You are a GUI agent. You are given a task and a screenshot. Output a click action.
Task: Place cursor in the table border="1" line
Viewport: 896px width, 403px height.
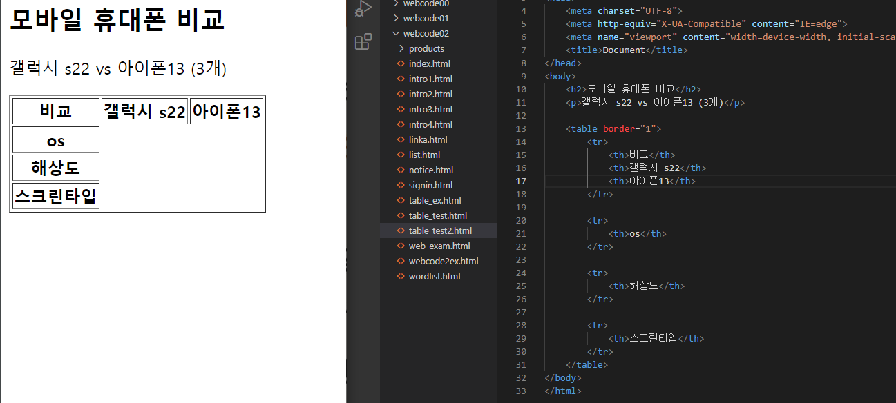click(613, 128)
